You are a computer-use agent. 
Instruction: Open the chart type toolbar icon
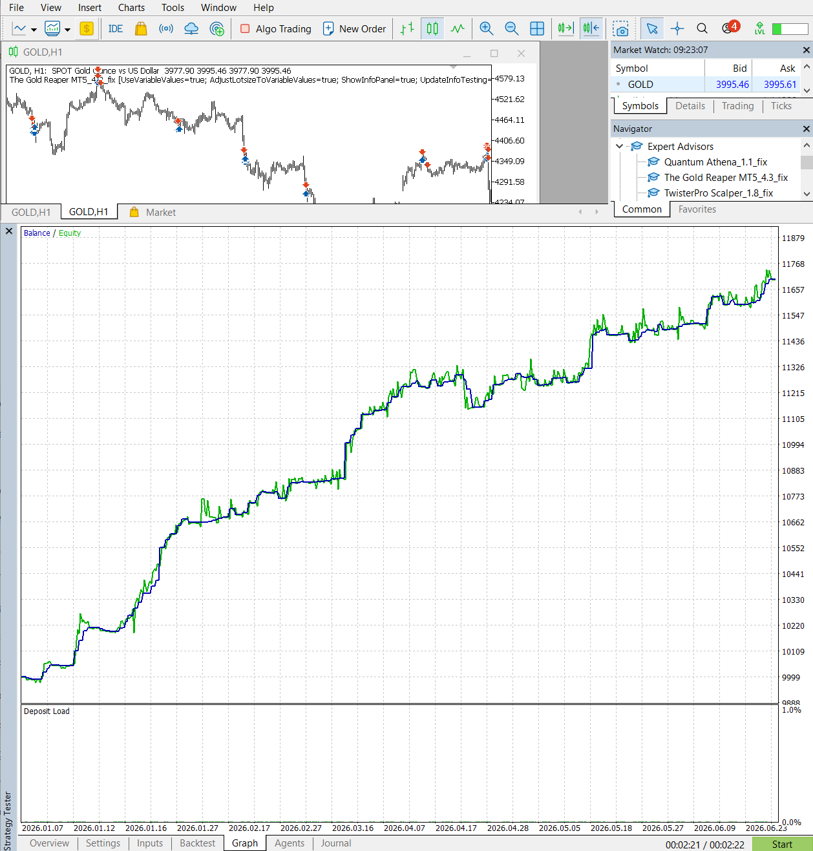point(19,28)
